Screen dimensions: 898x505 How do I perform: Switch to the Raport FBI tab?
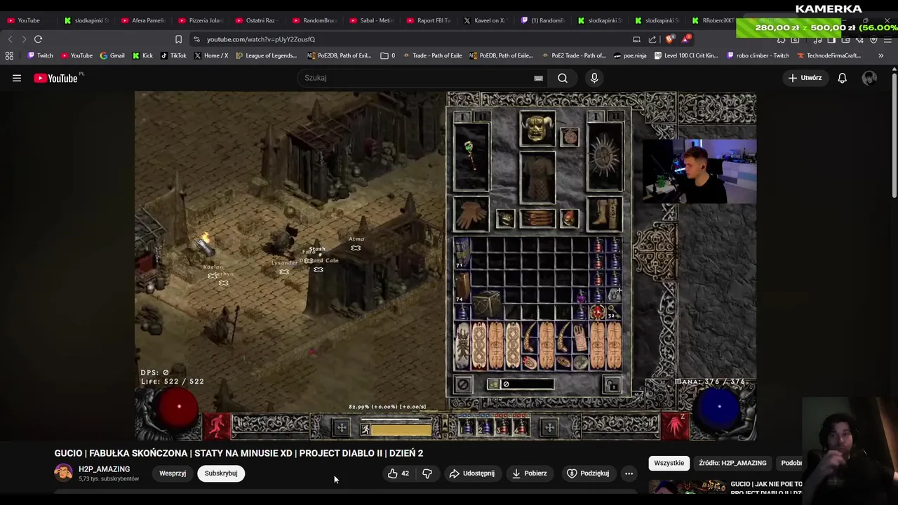[429, 20]
